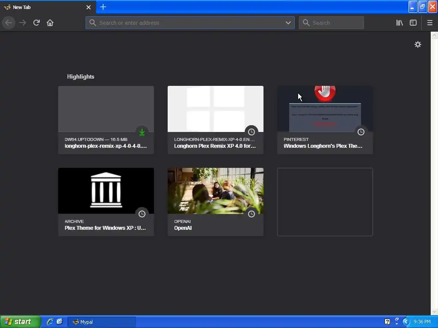Open the Library bookshelf icon
The height and width of the screenshot is (328, 438).
pyautogui.click(x=400, y=23)
